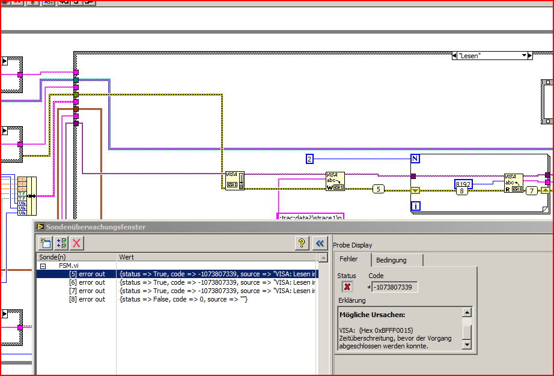
Task: Click the loop iteration i terminal
Action: point(416,205)
